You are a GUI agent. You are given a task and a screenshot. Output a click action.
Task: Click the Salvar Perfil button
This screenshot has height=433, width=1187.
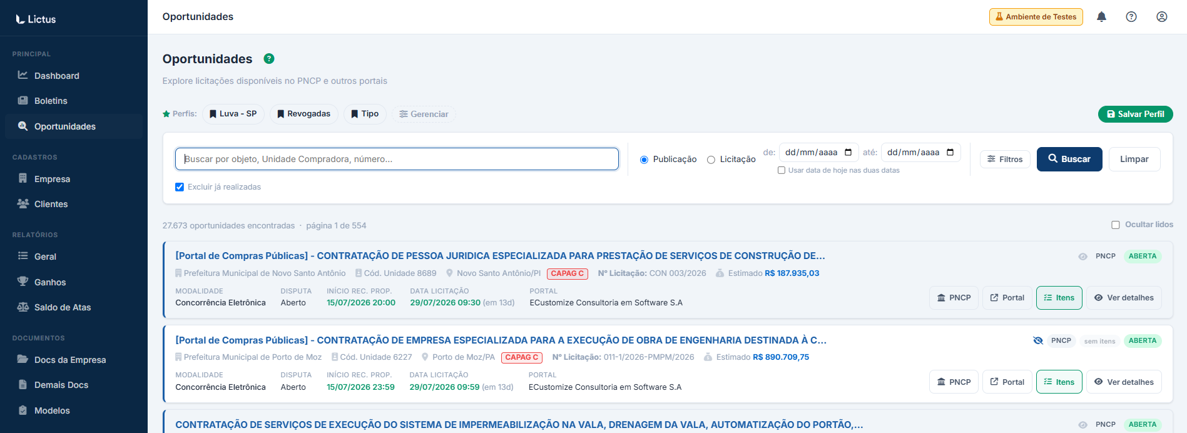click(1135, 114)
